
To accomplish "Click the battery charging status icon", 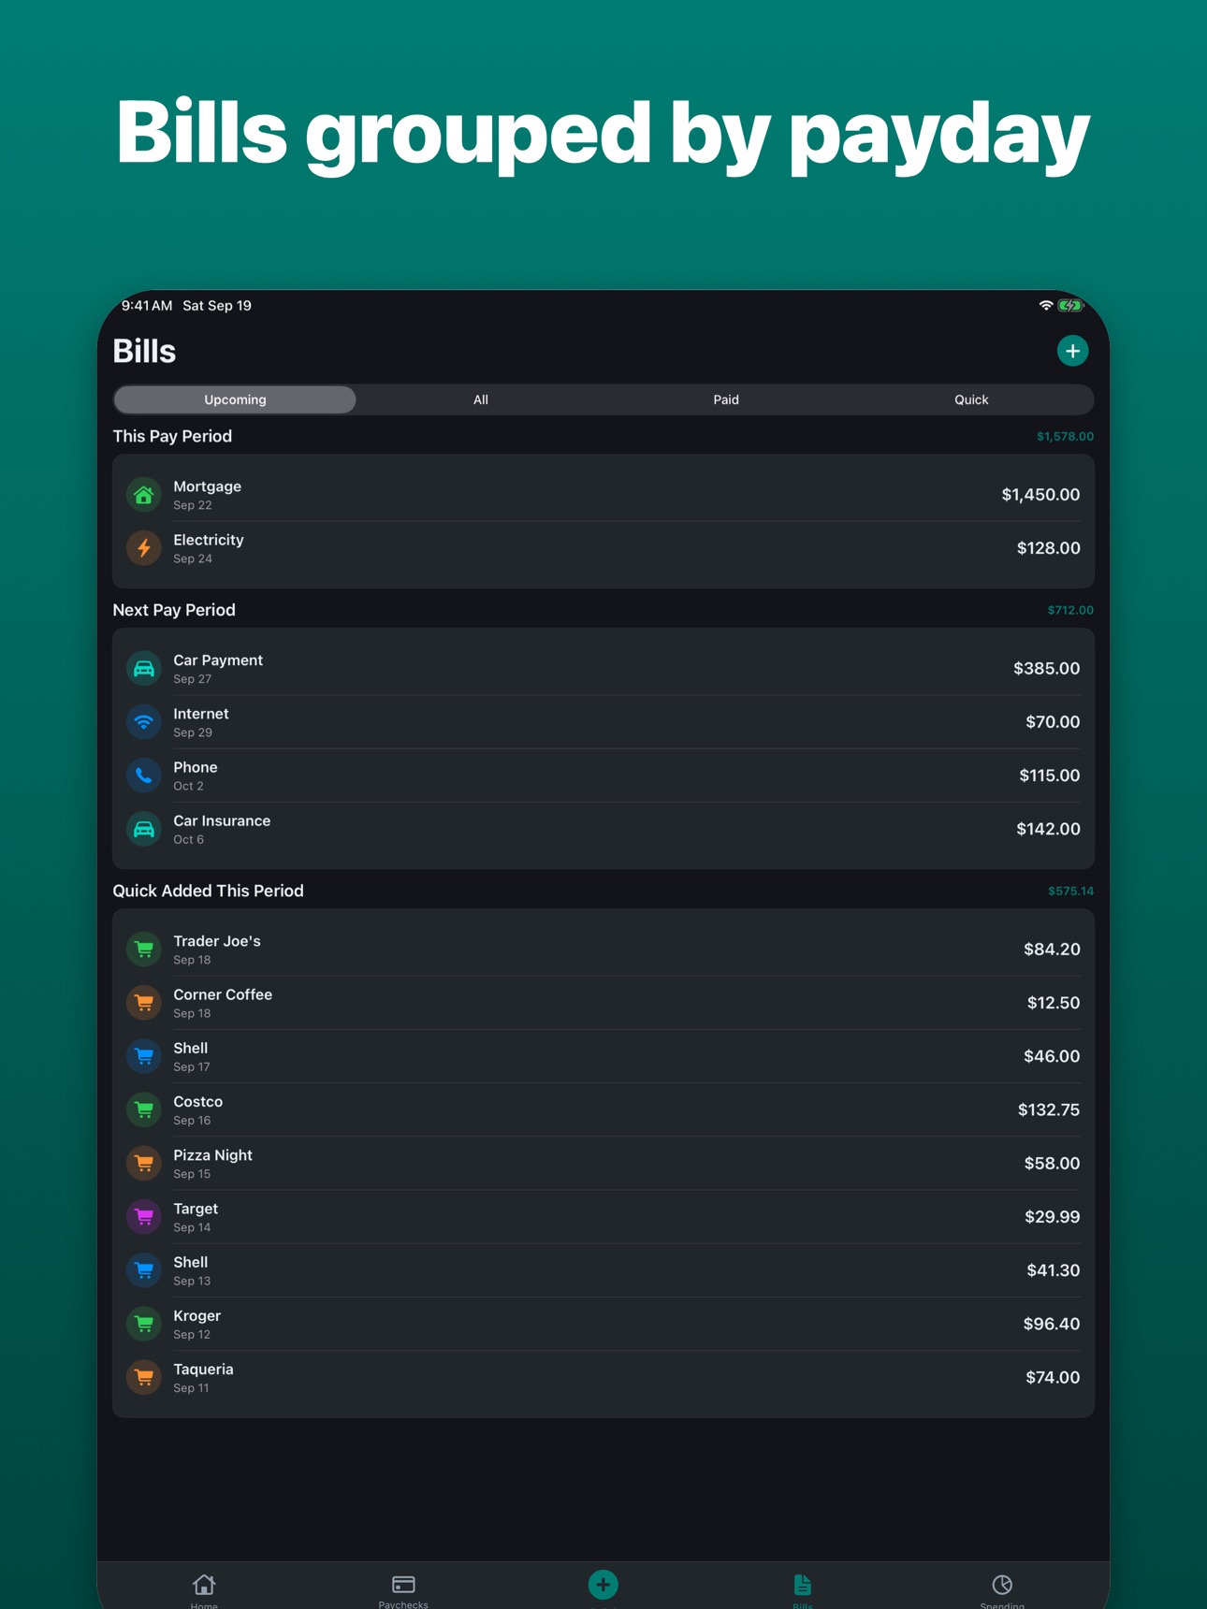I will (x=1070, y=305).
